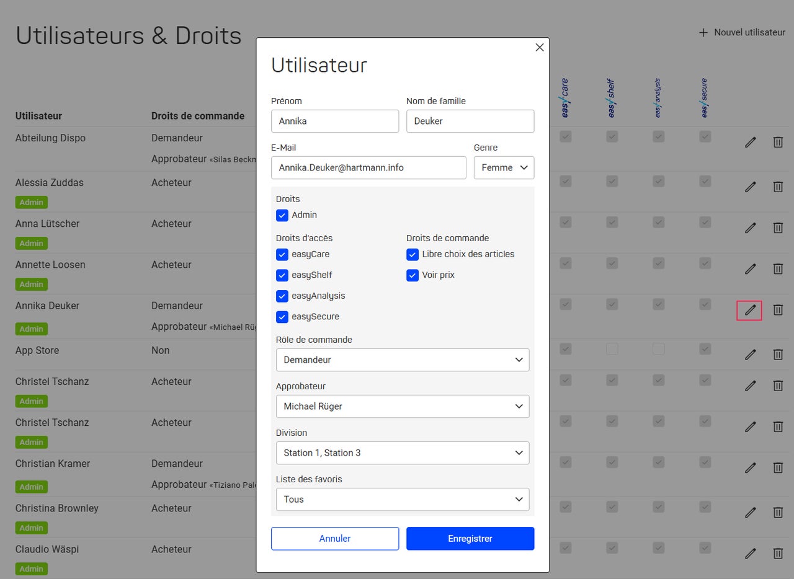
Task: Uncheck Libre choix des articles
Action: coord(413,254)
